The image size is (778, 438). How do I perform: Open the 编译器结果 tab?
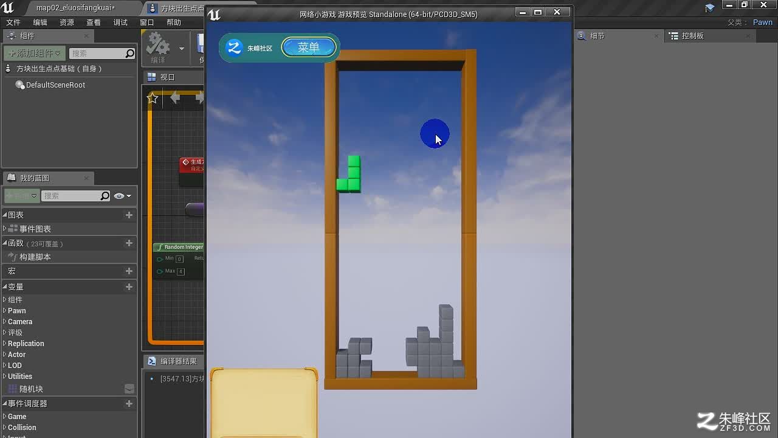click(x=173, y=361)
